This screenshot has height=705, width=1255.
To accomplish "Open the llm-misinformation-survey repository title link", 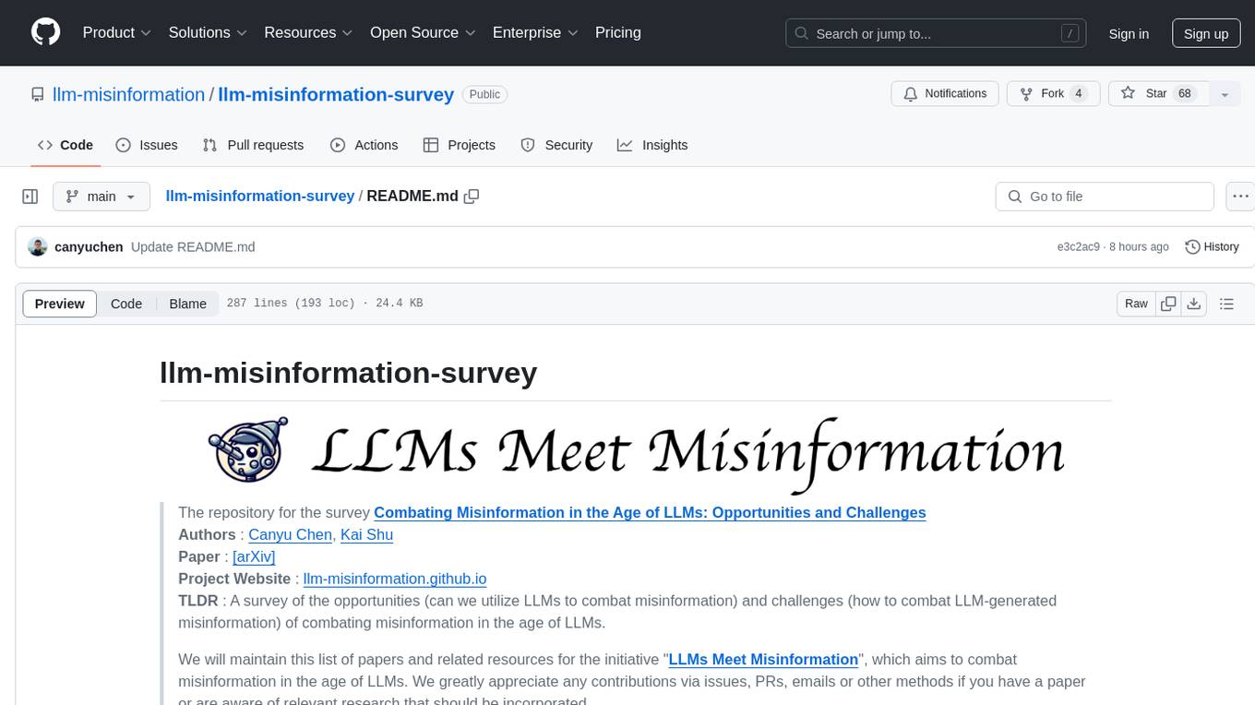I will click(x=336, y=94).
